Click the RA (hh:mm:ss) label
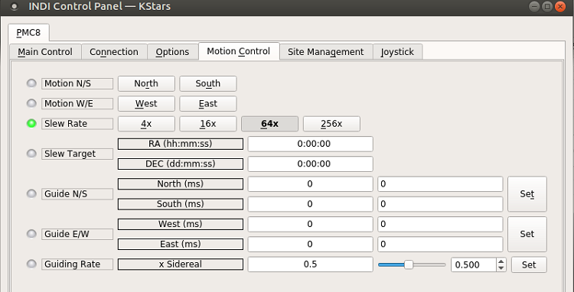The height and width of the screenshot is (292, 574). (x=181, y=144)
